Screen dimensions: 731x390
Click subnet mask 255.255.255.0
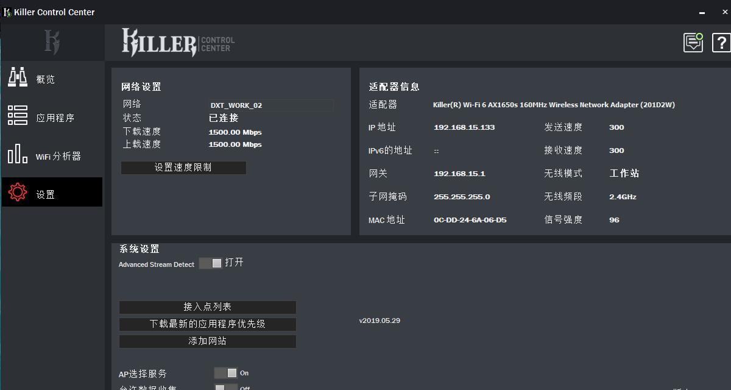click(x=462, y=197)
